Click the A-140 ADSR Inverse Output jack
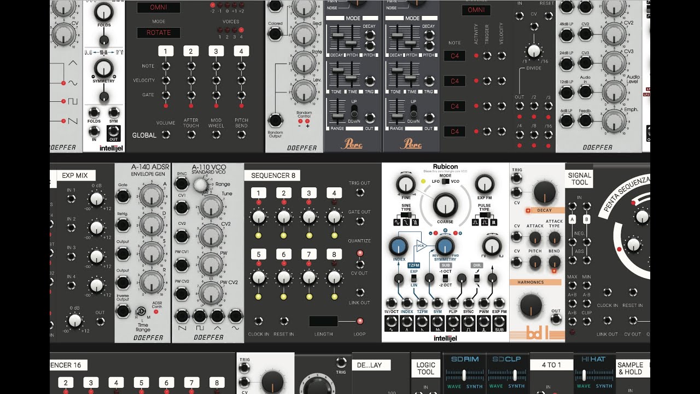The width and height of the screenshot is (700, 394). [x=124, y=311]
